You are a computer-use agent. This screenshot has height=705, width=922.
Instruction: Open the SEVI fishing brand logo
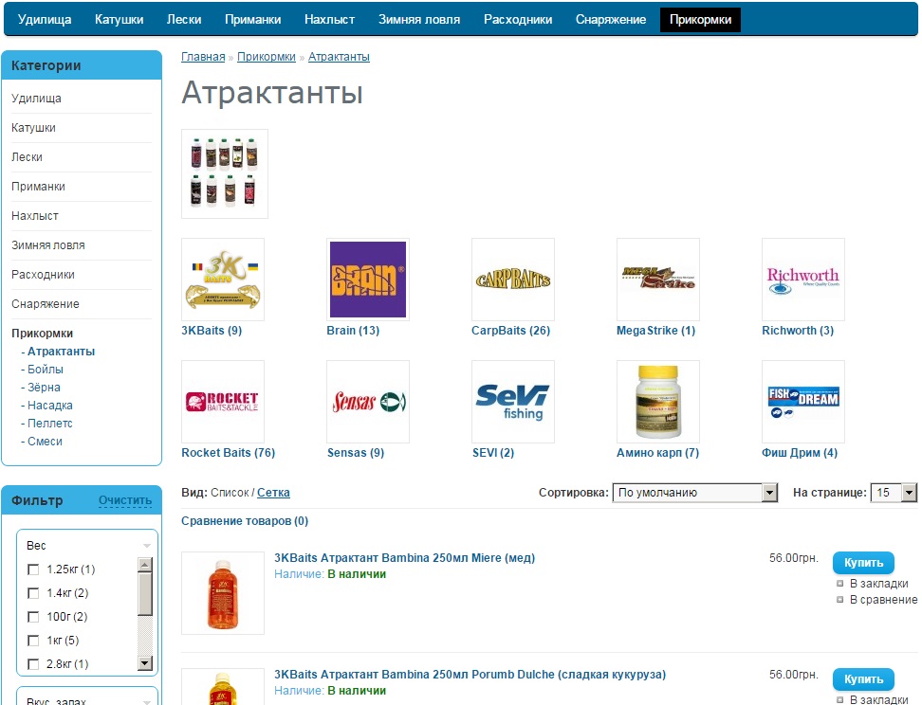513,402
